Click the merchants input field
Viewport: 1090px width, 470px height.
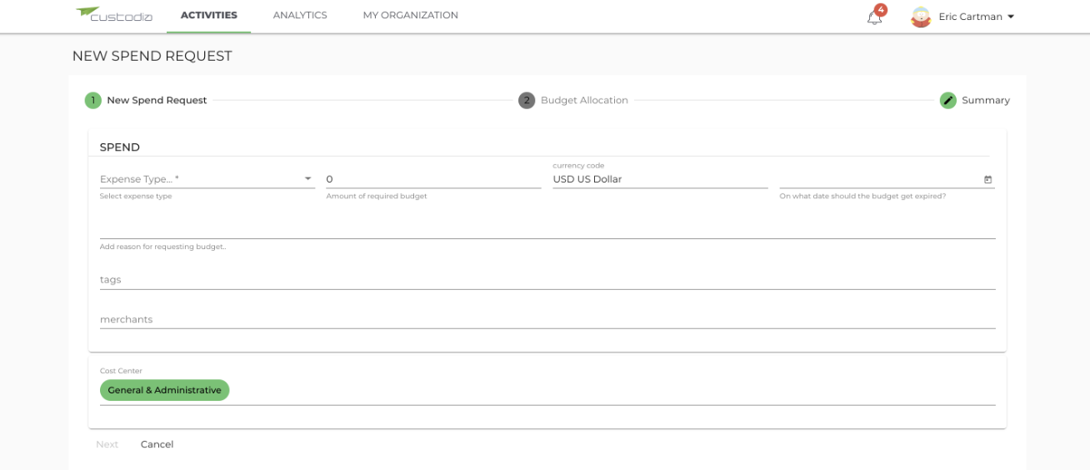pos(547,320)
